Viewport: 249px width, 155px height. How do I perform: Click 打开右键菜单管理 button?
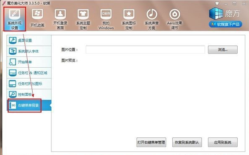tap(151, 142)
